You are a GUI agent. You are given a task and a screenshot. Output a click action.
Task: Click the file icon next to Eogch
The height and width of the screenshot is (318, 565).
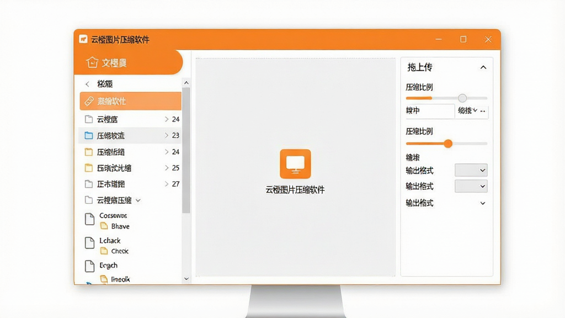tap(89, 266)
